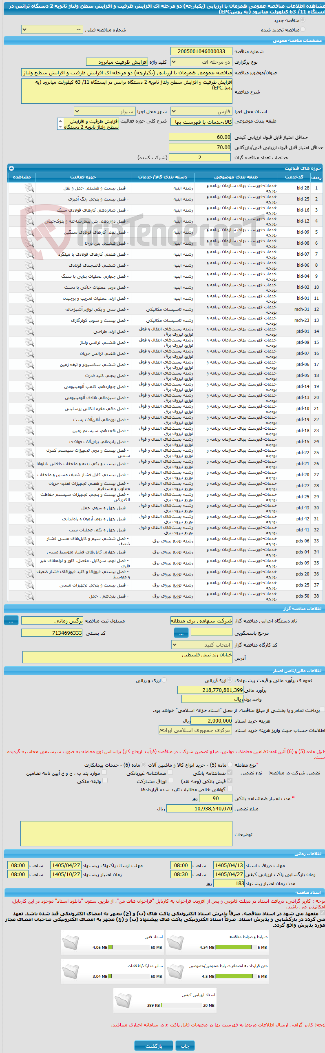
Task: Open view icon for row bld-09
Action: [29, 232]
